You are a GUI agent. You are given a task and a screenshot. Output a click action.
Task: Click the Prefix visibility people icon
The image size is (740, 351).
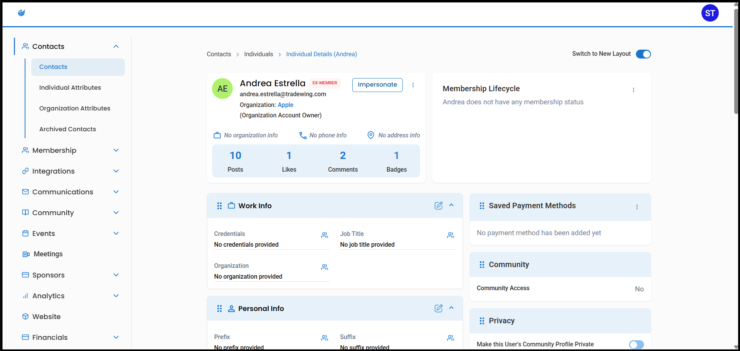click(325, 338)
